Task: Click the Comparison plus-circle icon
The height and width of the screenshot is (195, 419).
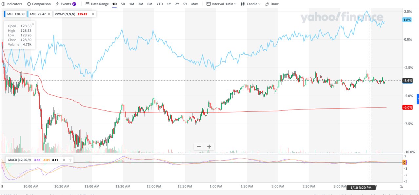Action: tap(29, 4)
